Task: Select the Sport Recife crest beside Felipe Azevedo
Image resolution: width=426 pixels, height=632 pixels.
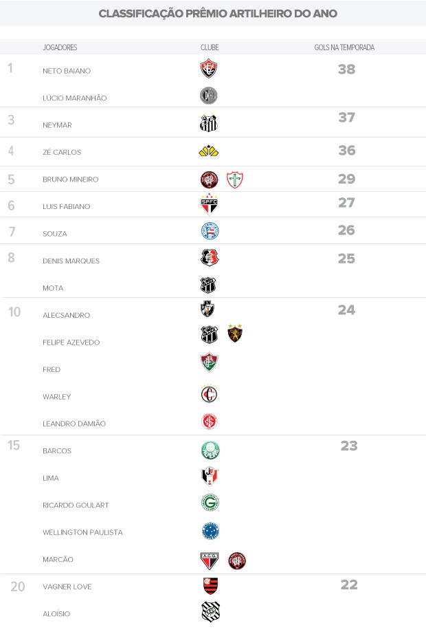Action: click(x=236, y=334)
